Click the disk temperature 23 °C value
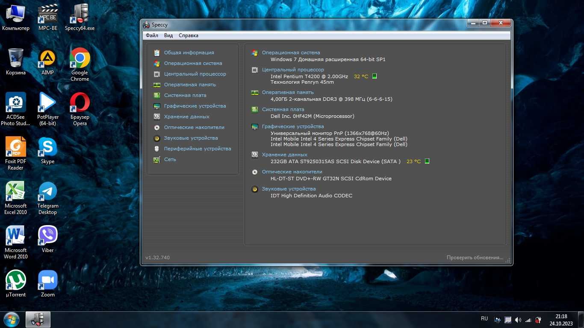 pos(413,161)
